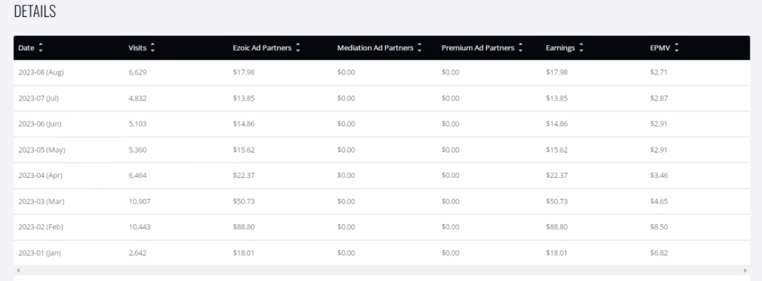
Task: Click left arrow of horizontal scrollbar
Action: pos(18,270)
